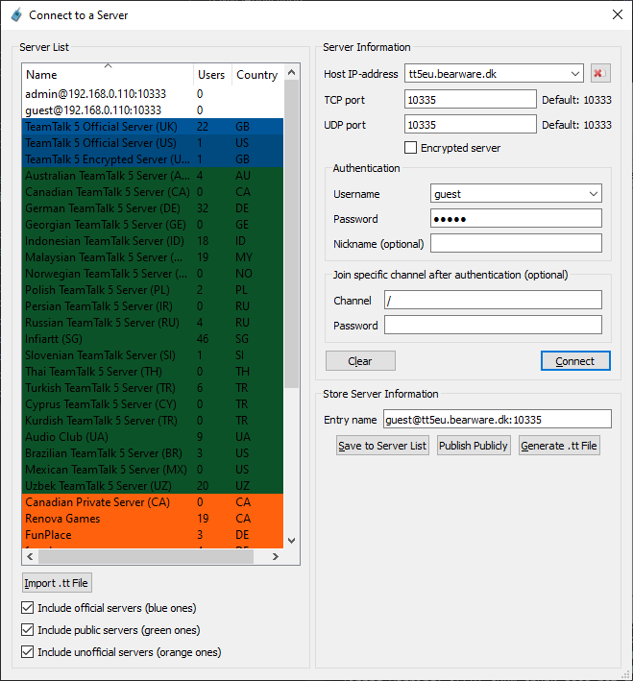Click the authentication Password field
The height and width of the screenshot is (681, 633).
point(516,218)
